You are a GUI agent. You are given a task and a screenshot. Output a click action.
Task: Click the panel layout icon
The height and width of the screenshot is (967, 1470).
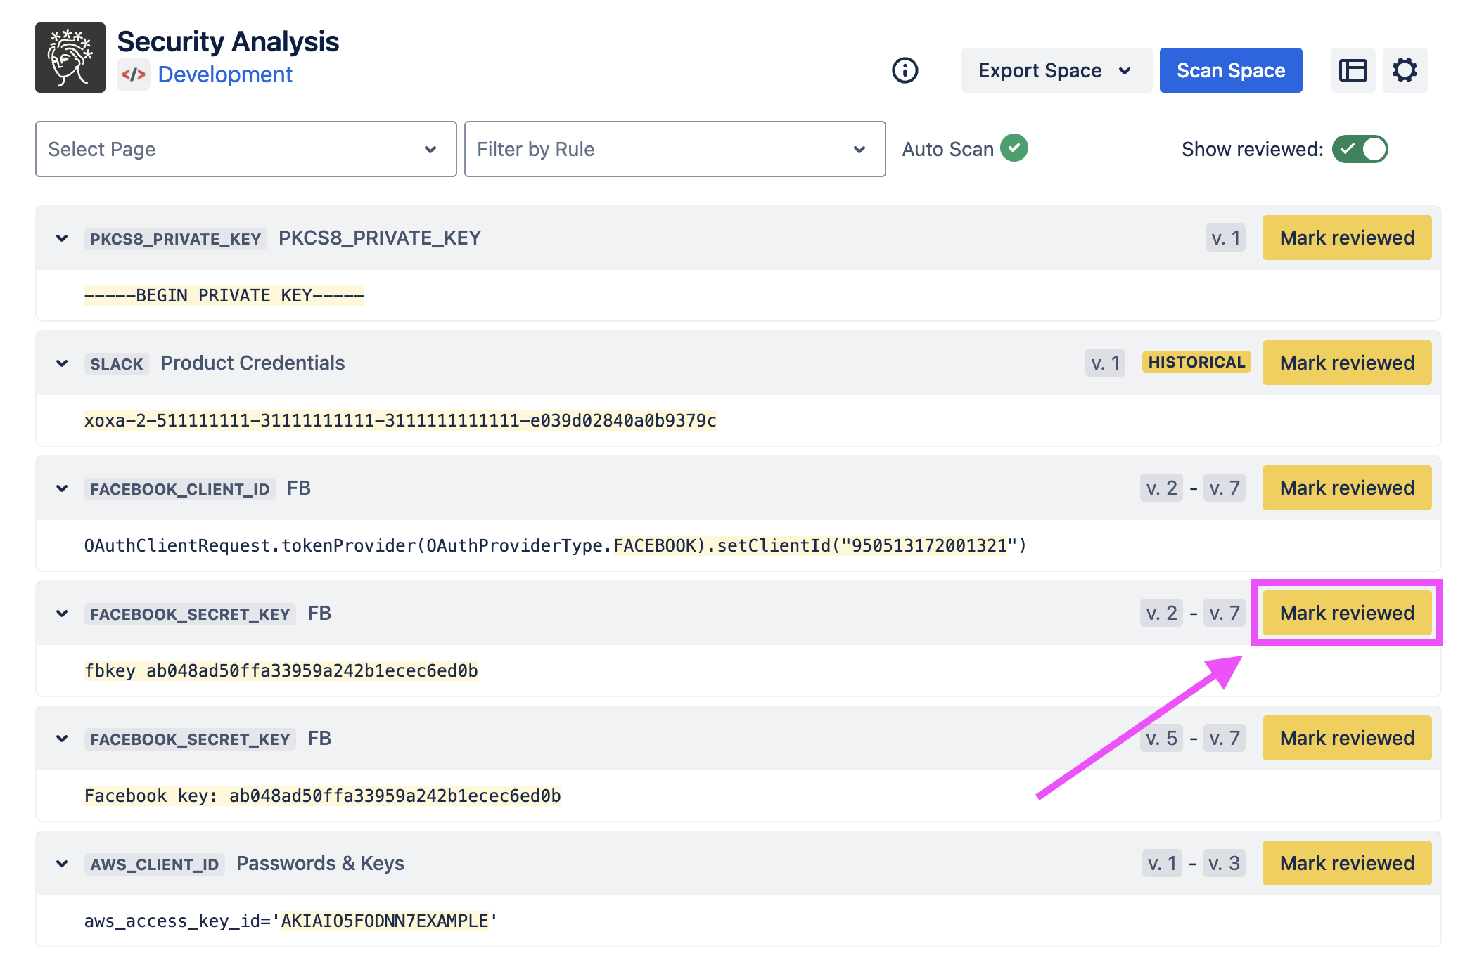click(1353, 70)
